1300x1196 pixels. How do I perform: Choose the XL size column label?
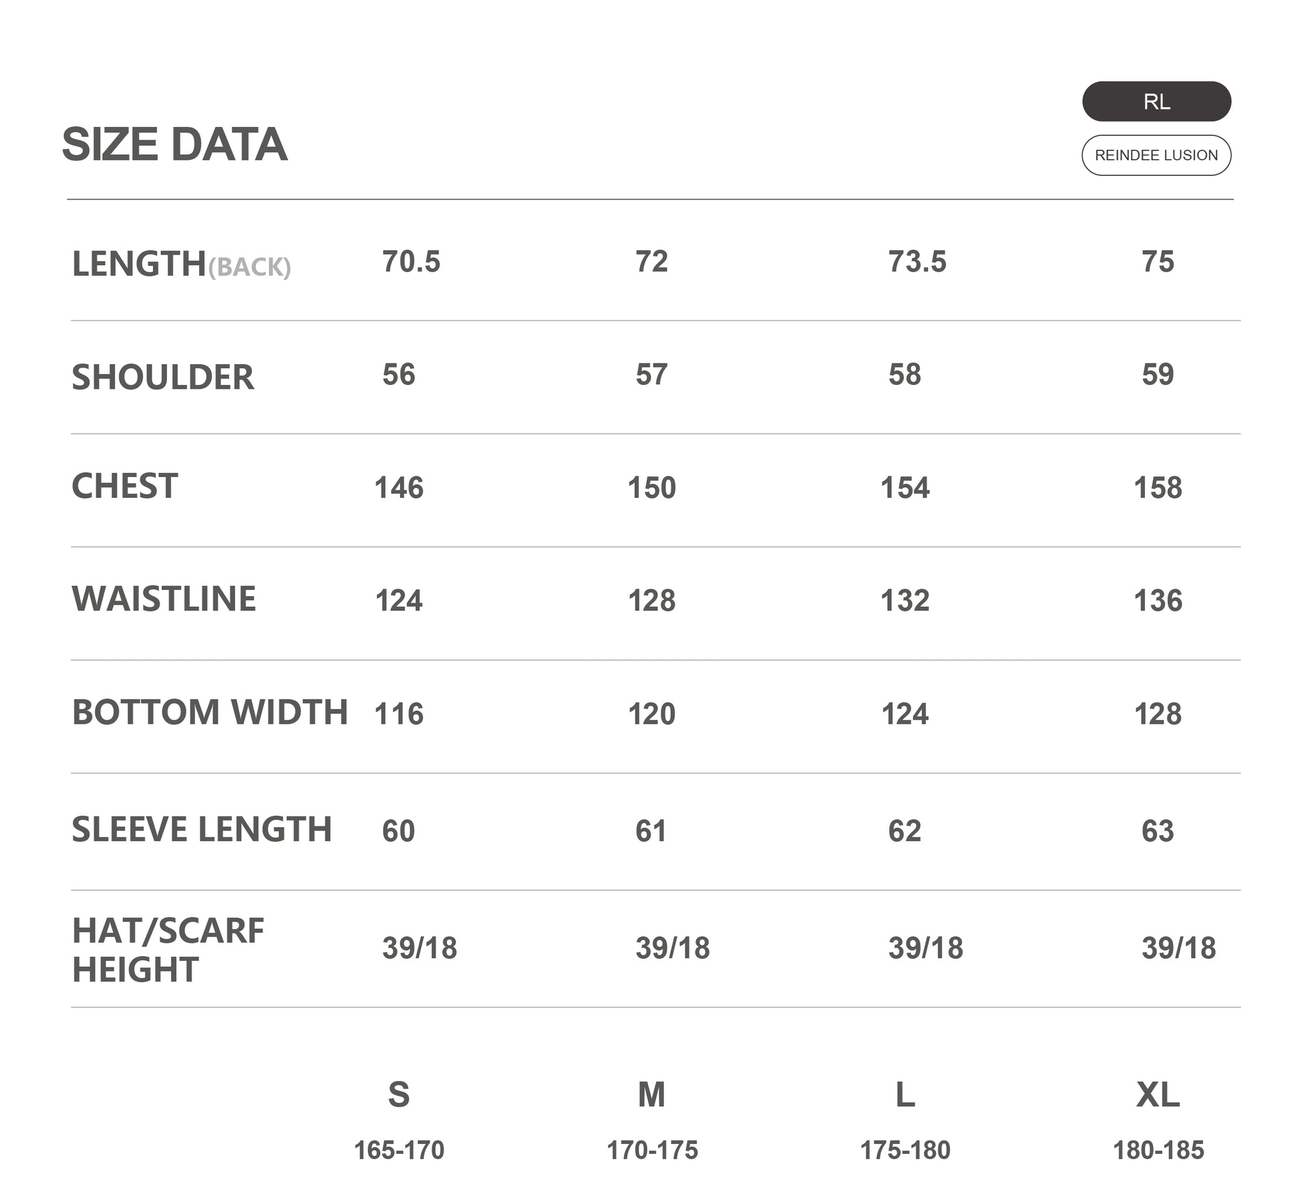(1158, 1094)
